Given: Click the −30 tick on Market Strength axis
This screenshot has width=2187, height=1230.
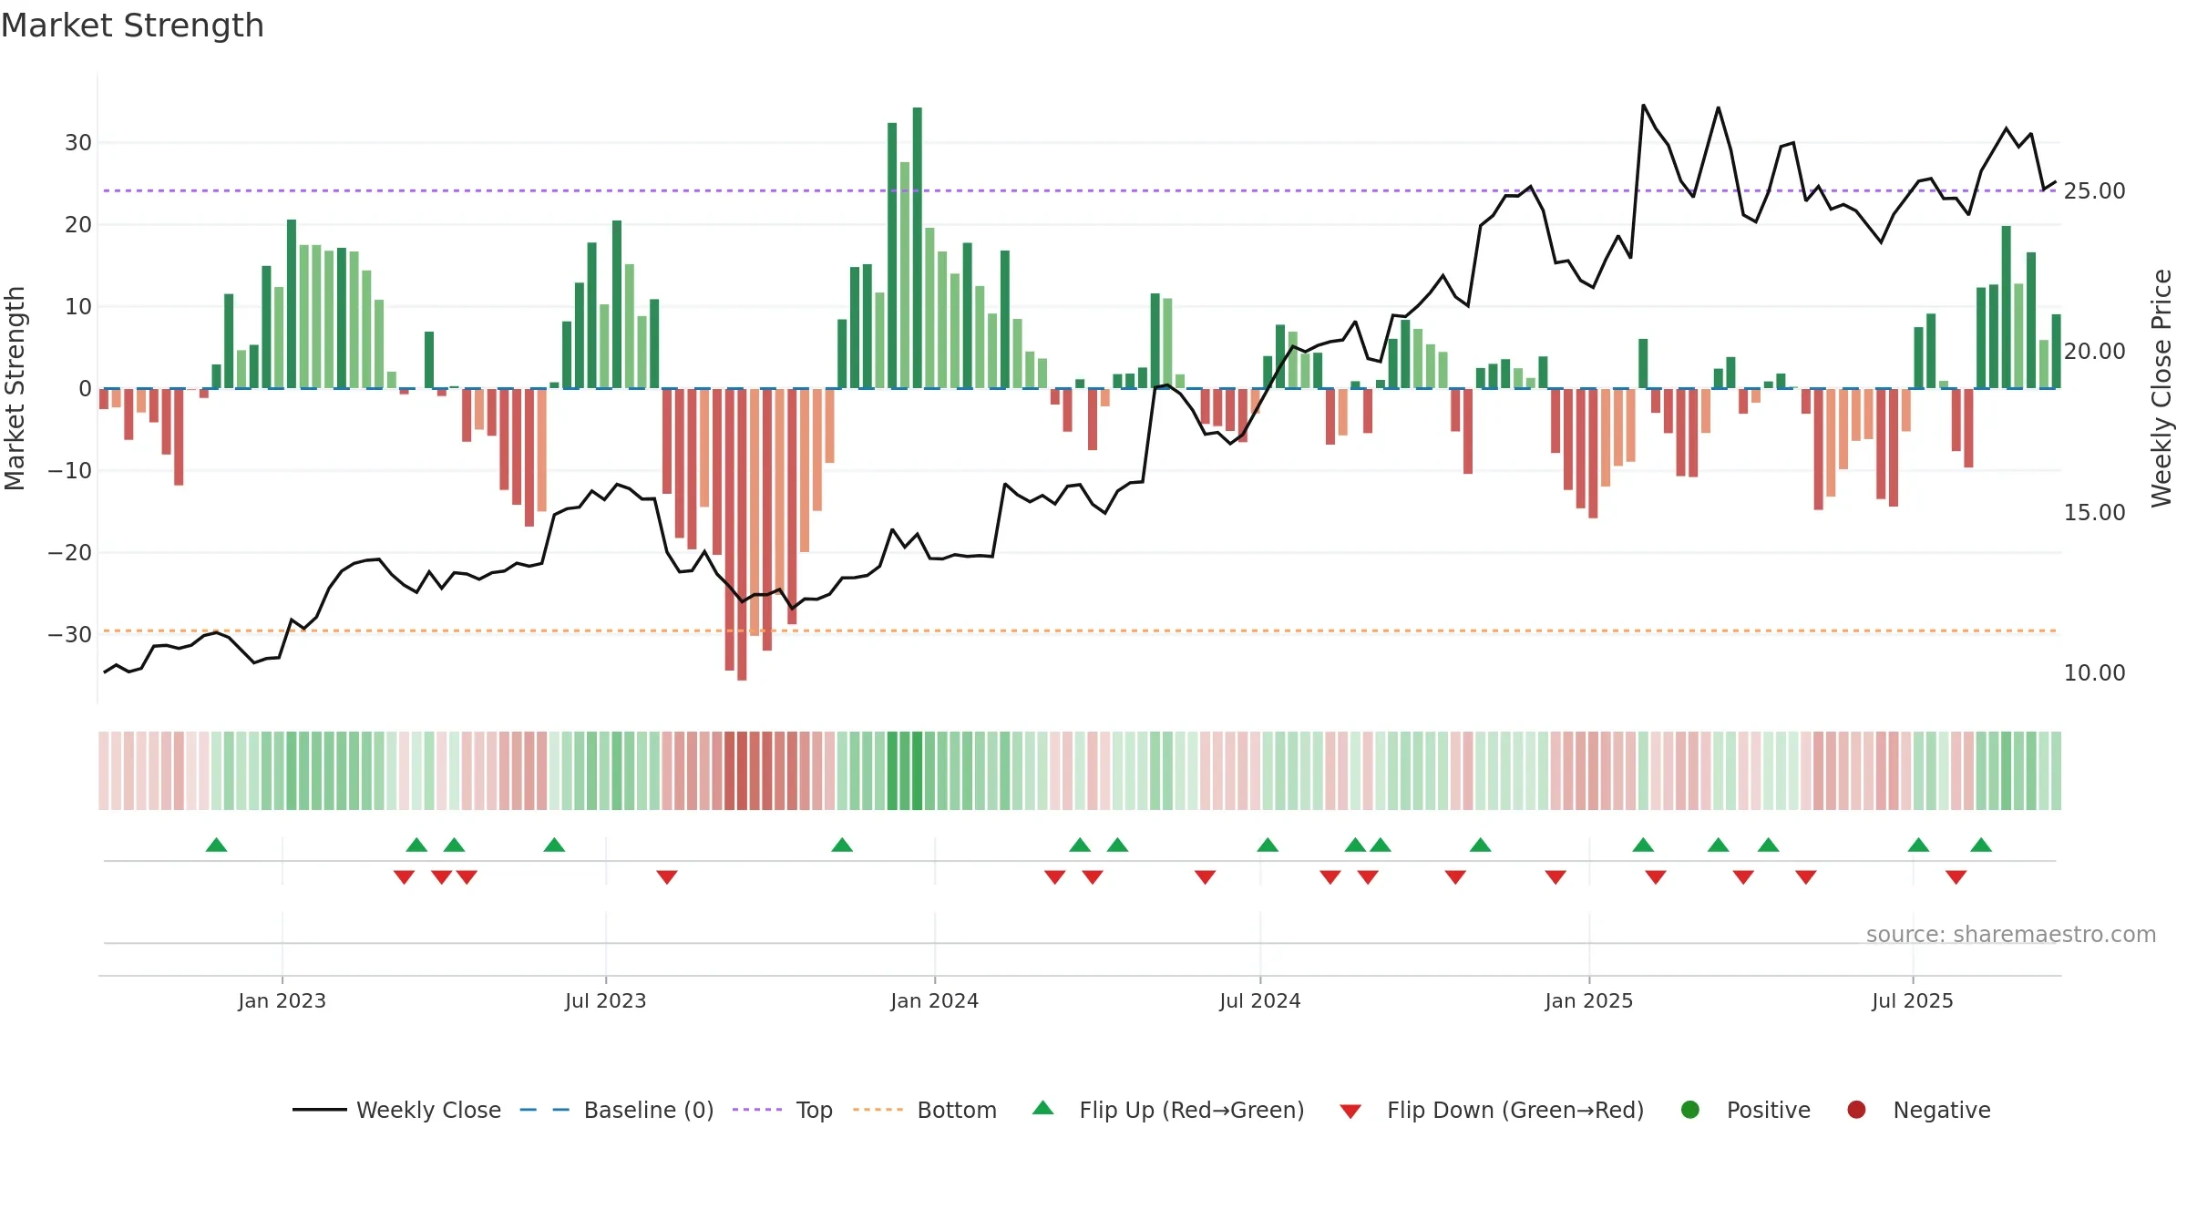Looking at the screenshot, I should click(70, 635).
